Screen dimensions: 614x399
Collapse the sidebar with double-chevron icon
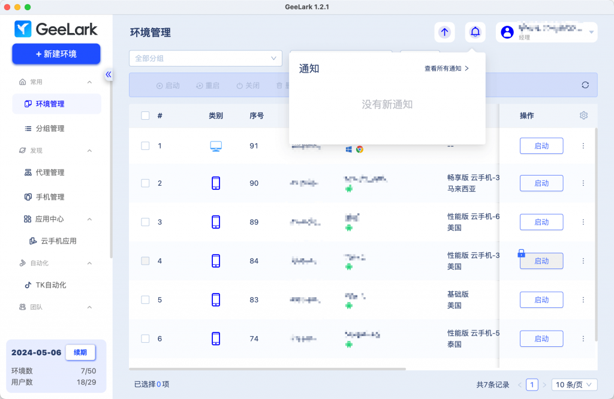(x=109, y=74)
